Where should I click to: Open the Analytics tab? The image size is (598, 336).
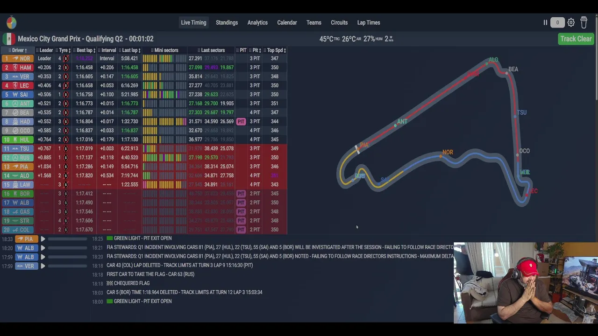click(x=257, y=22)
